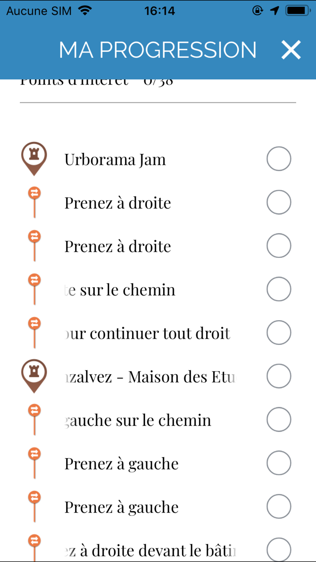Tap the orange pin beside 'droite devant le bâti'
The width and height of the screenshot is (316, 562).
tap(34, 545)
